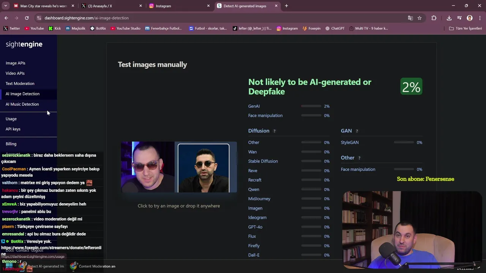Screen dimensions: 486x273
Task: Open the Instagram bookmark in bookmarks bar
Action: [287, 28]
